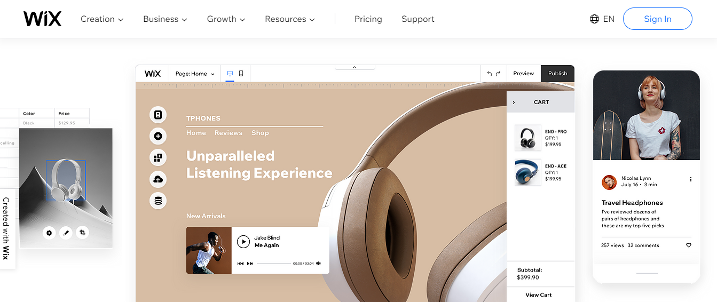The image size is (717, 302).
Task: Click the Black color cell
Action: pos(29,123)
